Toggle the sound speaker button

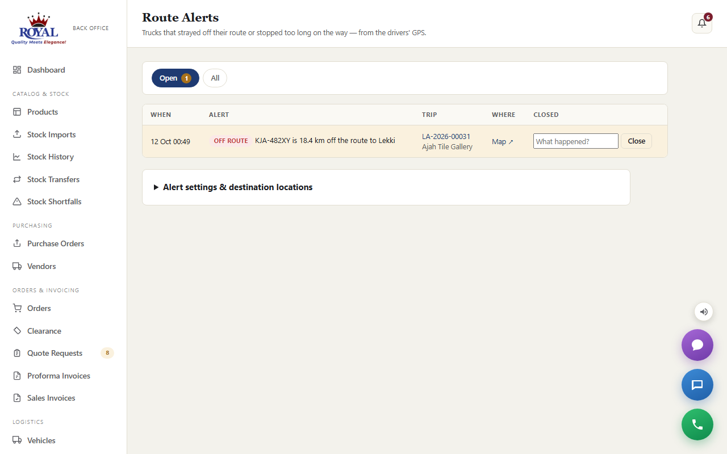[x=704, y=312]
